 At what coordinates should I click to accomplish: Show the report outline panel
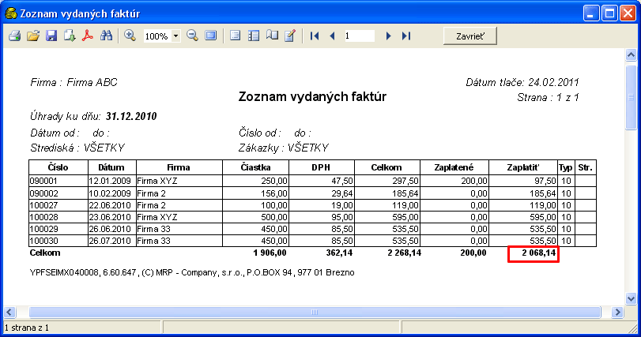point(235,36)
